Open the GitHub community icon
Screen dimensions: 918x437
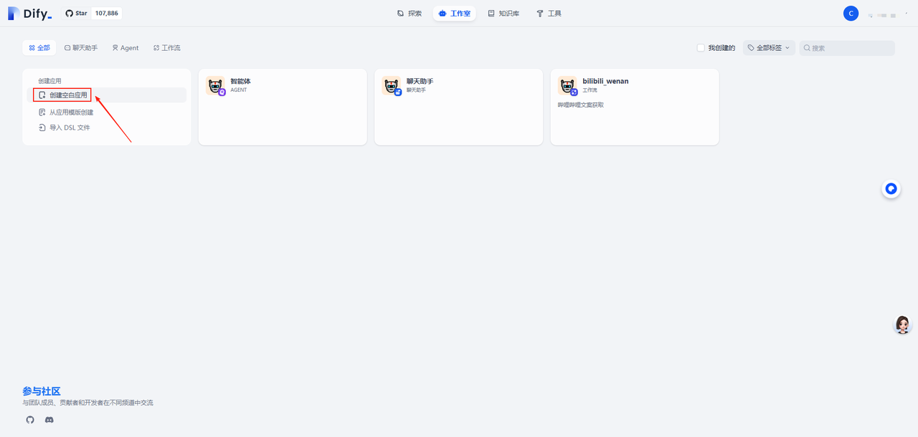(30, 420)
